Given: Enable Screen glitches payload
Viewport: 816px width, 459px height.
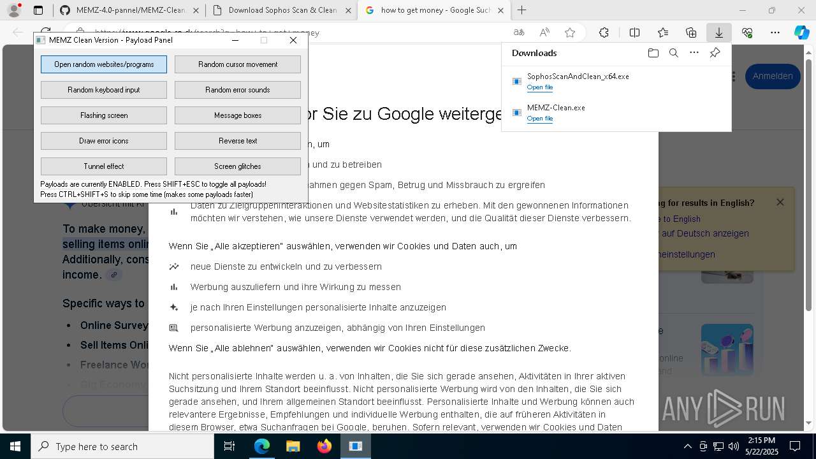Looking at the screenshot, I should tap(238, 166).
